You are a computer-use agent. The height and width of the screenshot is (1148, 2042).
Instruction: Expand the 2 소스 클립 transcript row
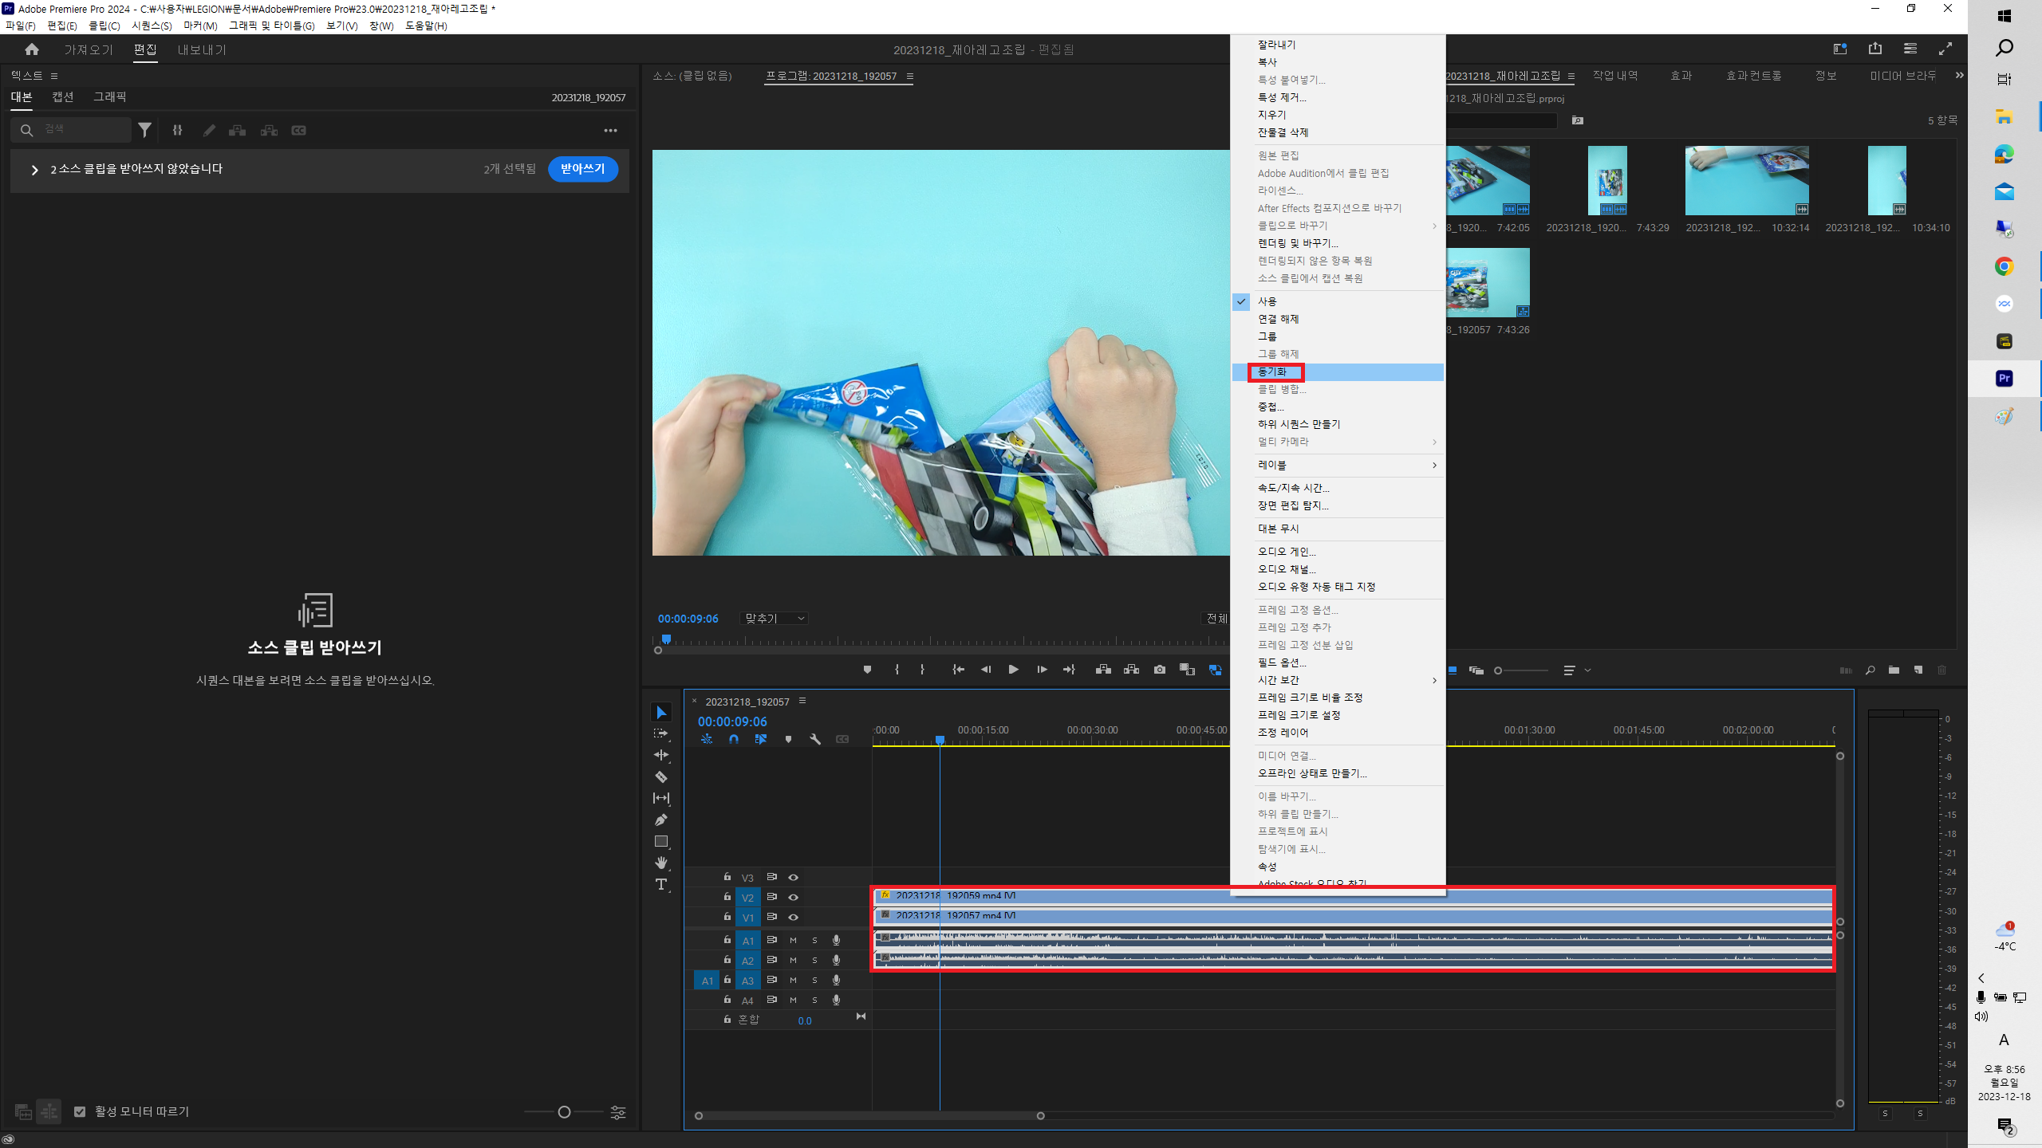click(x=34, y=170)
